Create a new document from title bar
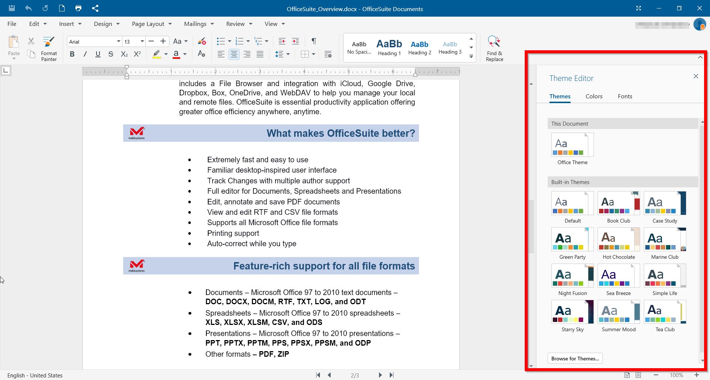Screen dimensions: 710x380 [x=62, y=8]
